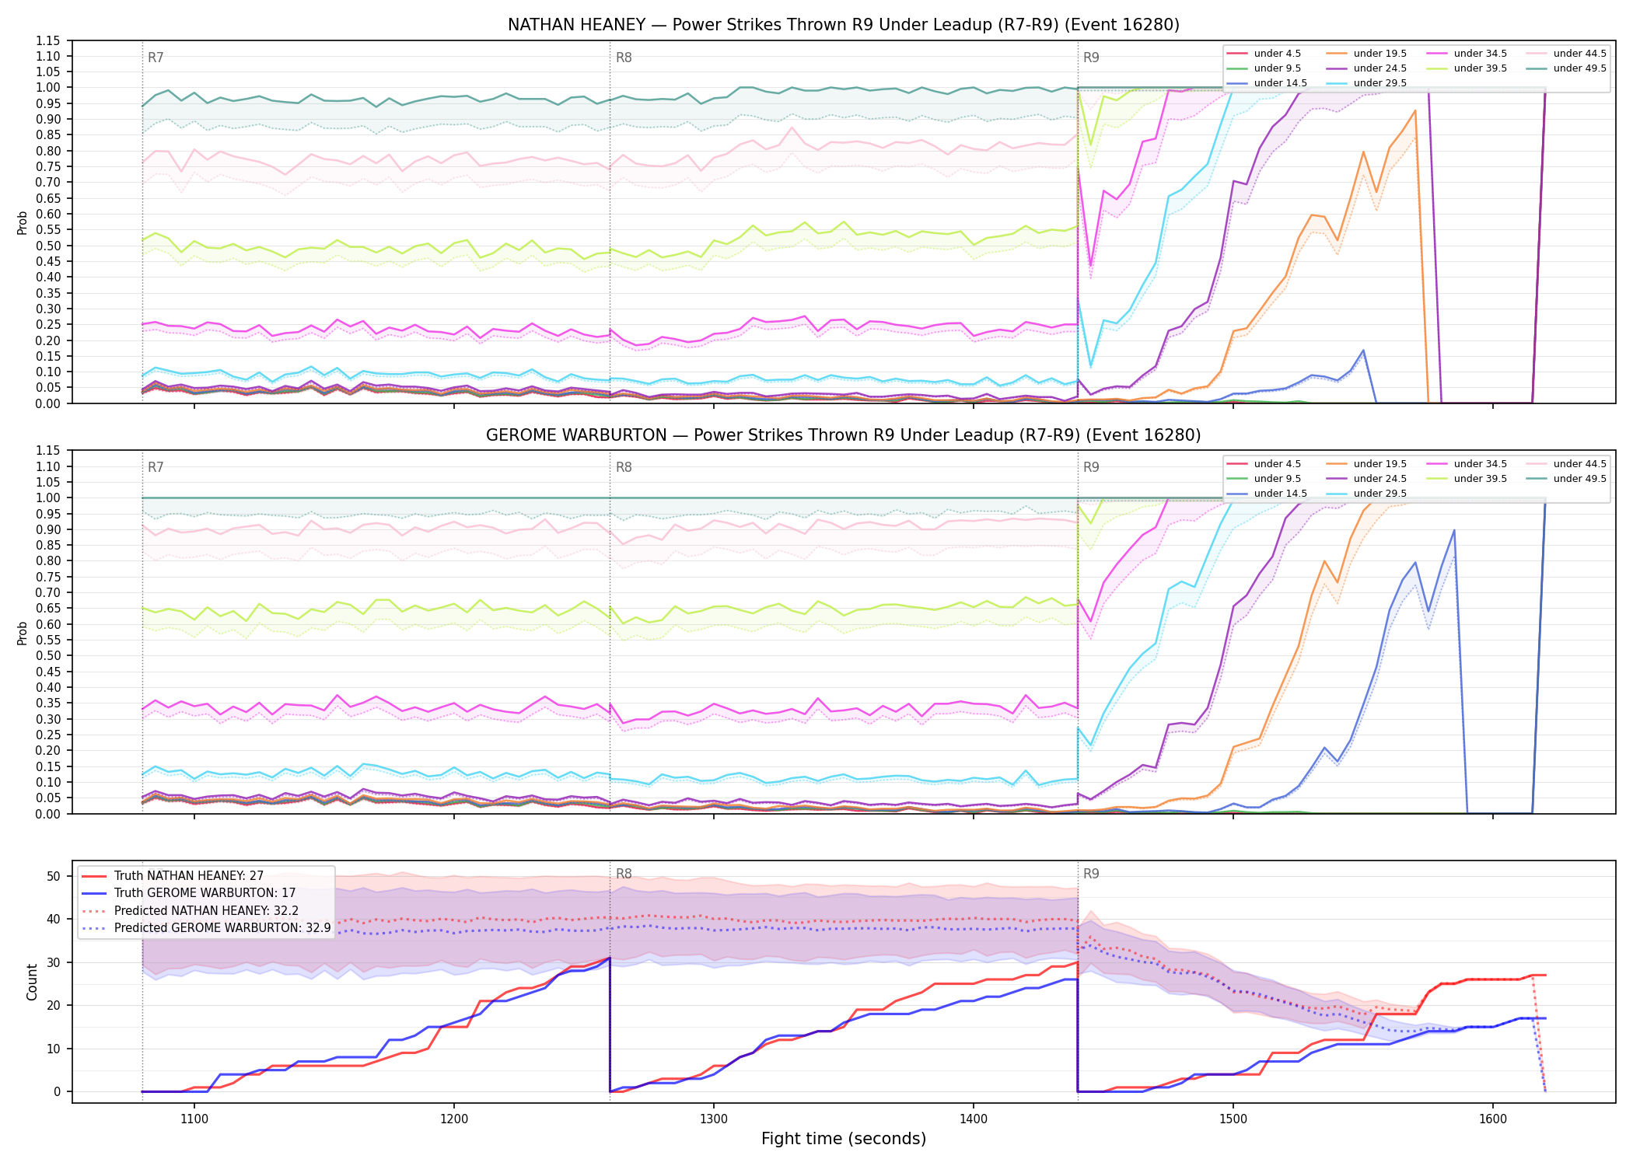Click the 1300 tick on the time axis

tap(714, 1119)
